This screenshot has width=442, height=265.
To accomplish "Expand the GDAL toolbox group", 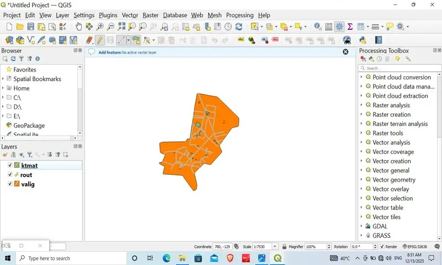I will (361, 226).
